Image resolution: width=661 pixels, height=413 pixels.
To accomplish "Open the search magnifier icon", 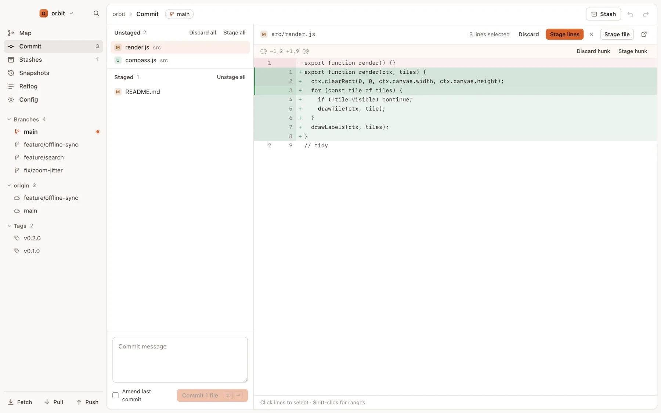I will click(x=96, y=13).
